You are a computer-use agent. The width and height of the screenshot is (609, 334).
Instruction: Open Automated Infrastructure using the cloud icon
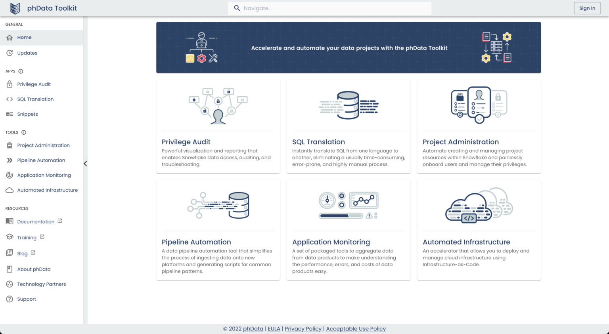pyautogui.click(x=10, y=190)
